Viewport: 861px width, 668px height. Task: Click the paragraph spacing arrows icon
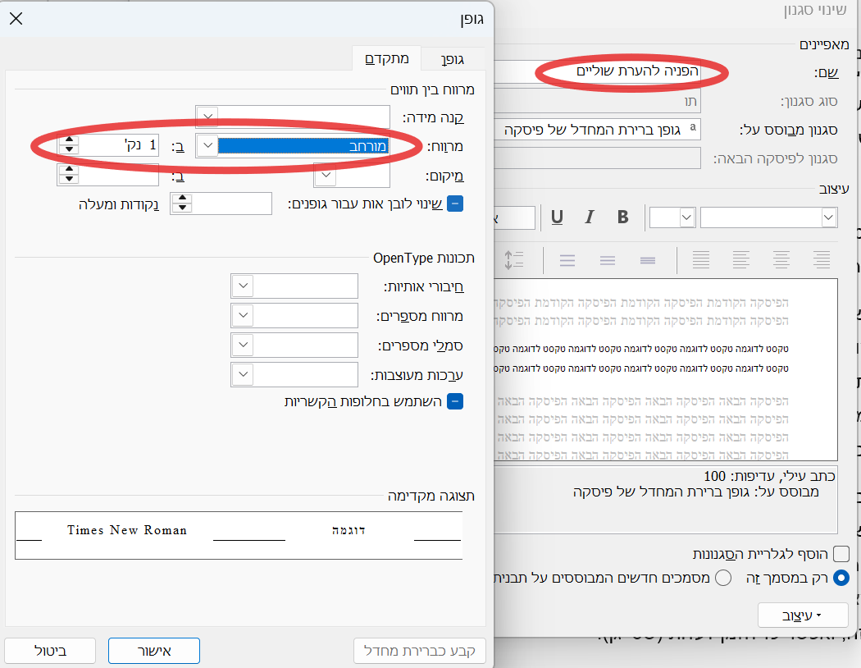coord(513,260)
